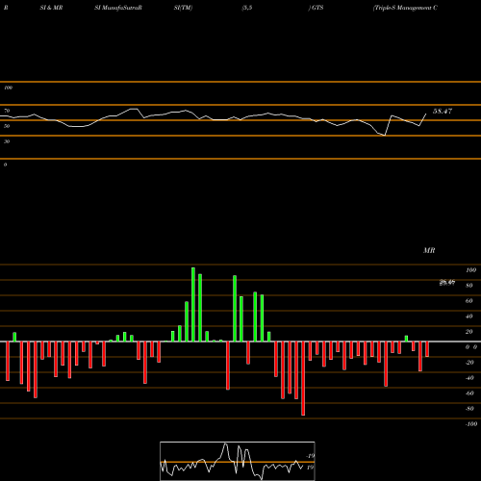Click the 'Triple-S Management C' company name

405,8
